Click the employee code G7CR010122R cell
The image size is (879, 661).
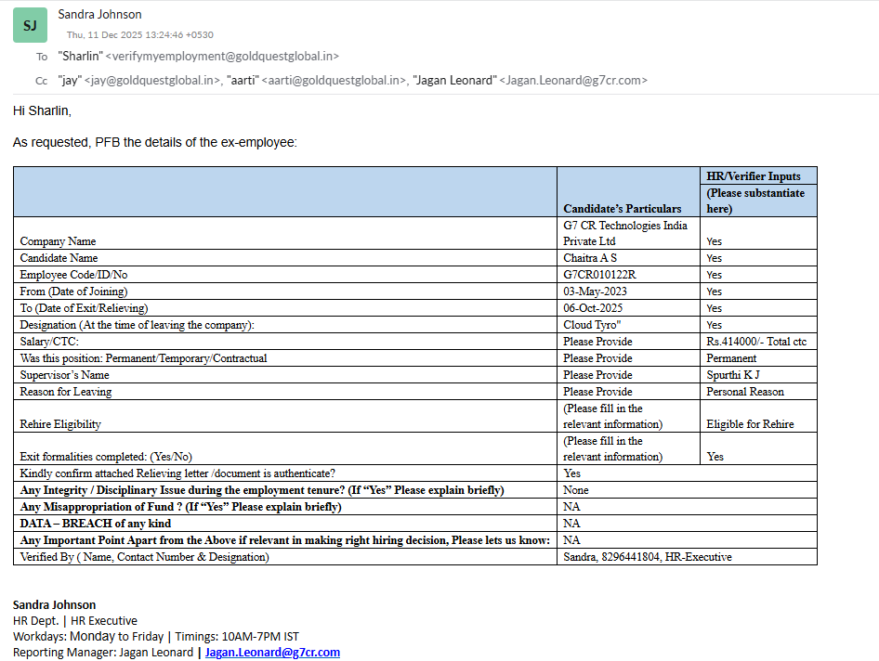coord(599,275)
